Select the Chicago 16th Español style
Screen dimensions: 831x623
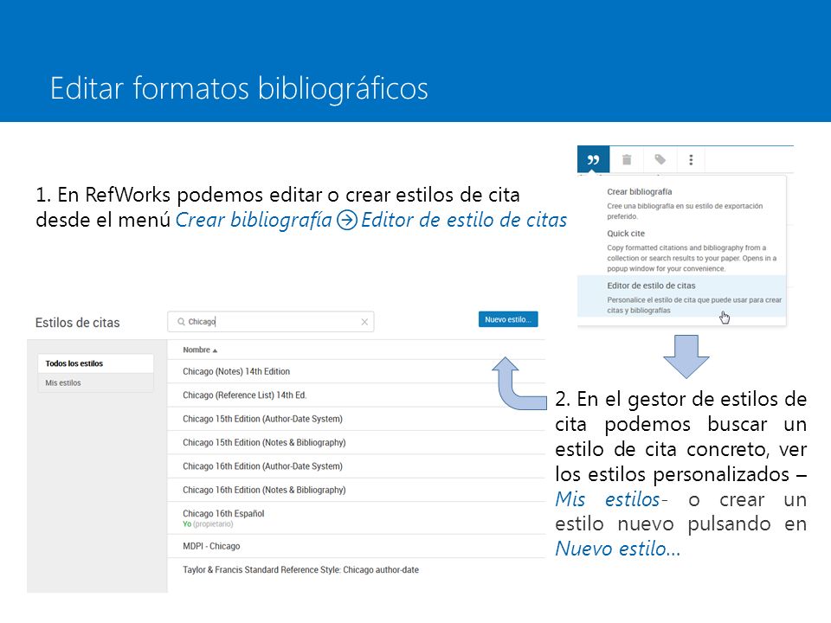coord(356,517)
